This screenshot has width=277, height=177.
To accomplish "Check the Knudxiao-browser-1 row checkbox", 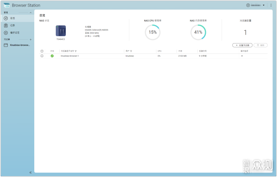I will (x=42, y=56).
